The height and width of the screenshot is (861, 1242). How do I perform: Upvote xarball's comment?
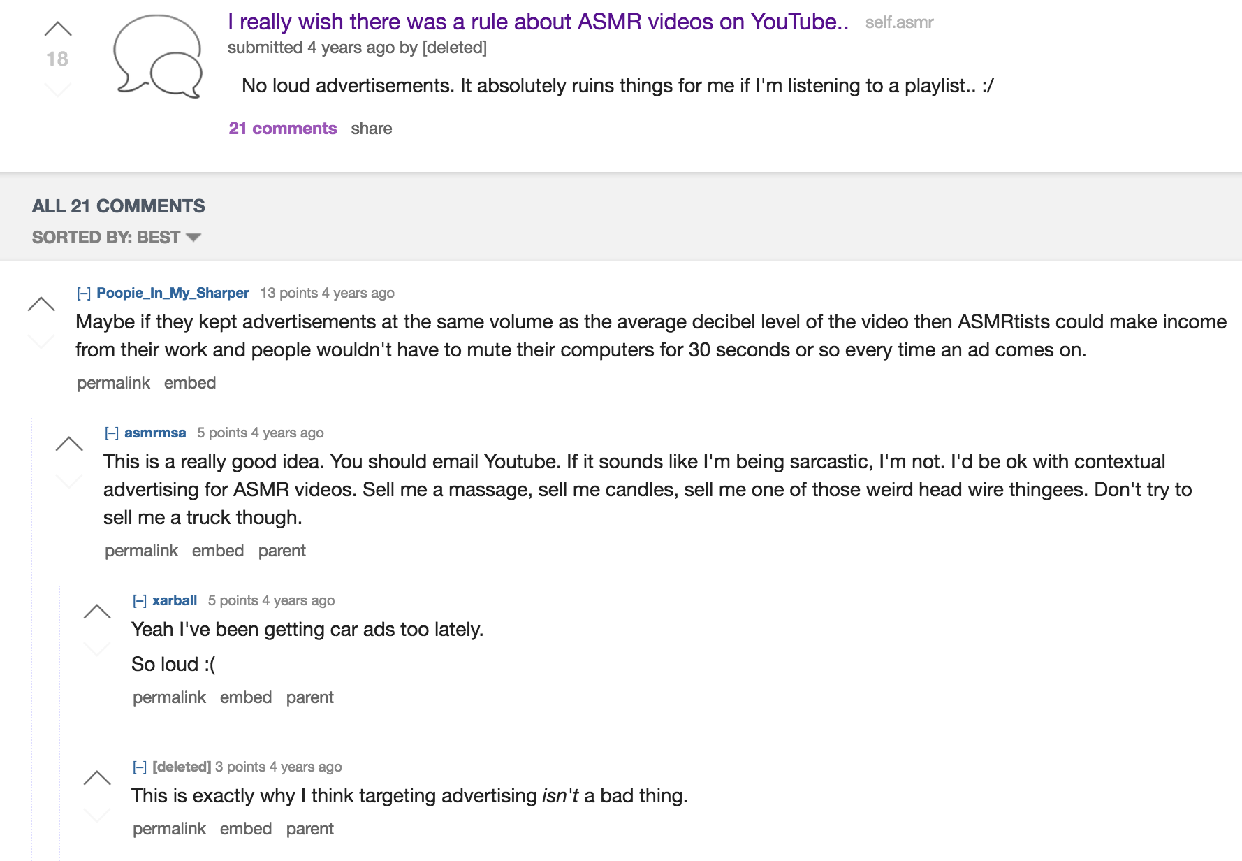coord(97,612)
